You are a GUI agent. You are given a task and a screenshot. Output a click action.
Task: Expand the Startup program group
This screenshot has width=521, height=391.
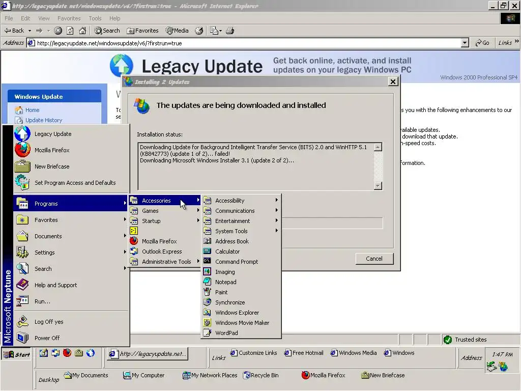click(x=165, y=221)
